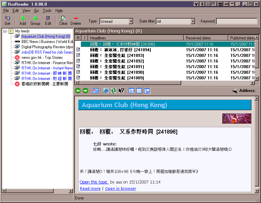Select Digital Photography Review feed

[x=47, y=47]
